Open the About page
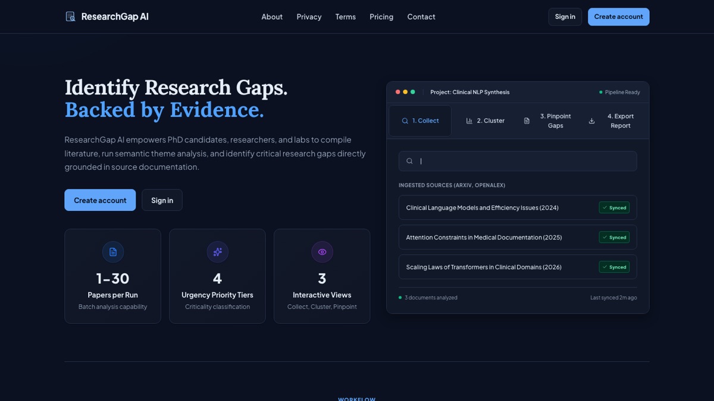The height and width of the screenshot is (401, 714). coord(272,17)
